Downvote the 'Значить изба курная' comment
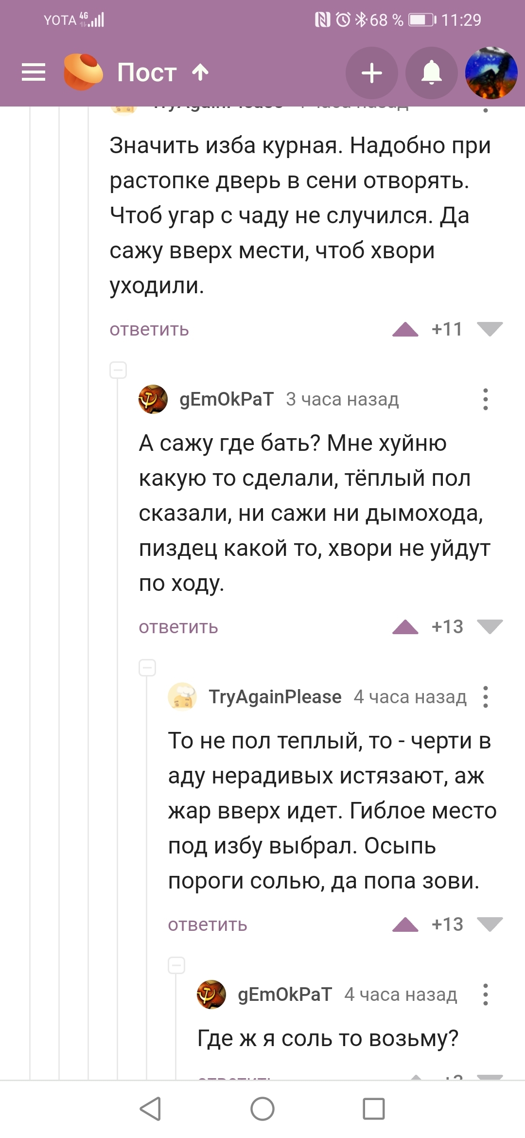This screenshot has width=525, height=1138. pos(490,330)
